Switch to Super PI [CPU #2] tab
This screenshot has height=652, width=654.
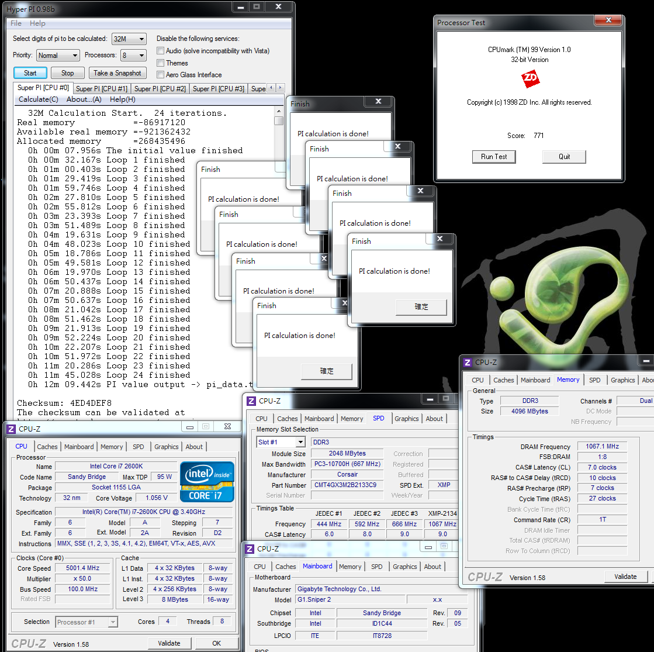click(x=160, y=88)
